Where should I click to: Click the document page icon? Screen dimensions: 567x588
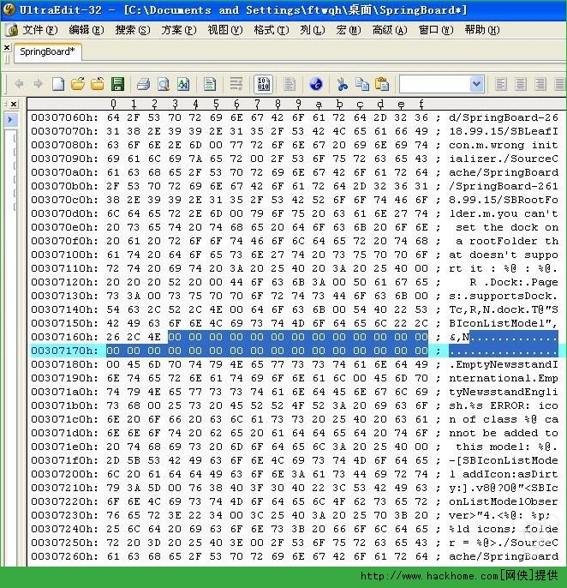click(210, 84)
